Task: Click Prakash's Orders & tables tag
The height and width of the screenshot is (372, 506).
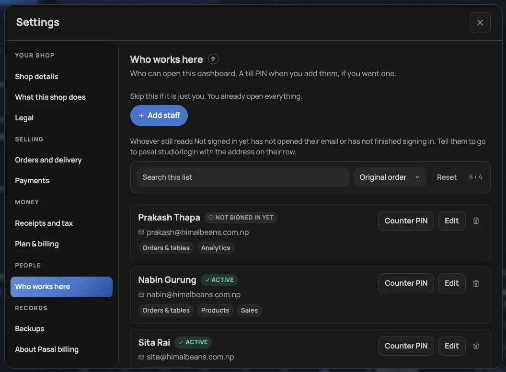Action: click(166, 248)
